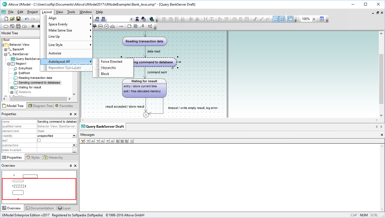Expand the Relations tree node

point(12,92)
